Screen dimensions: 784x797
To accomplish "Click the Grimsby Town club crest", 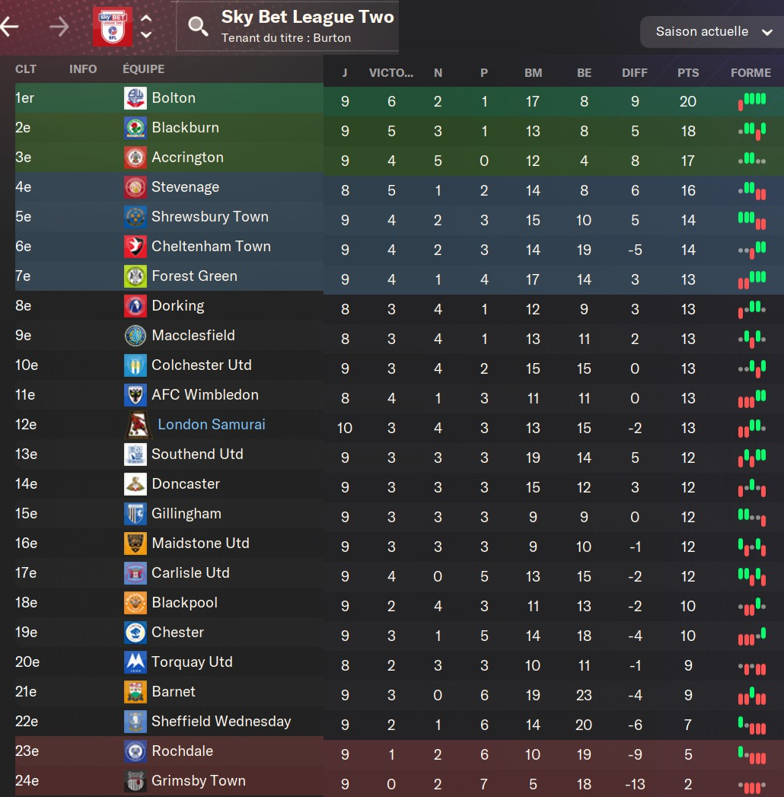I will tap(135, 781).
